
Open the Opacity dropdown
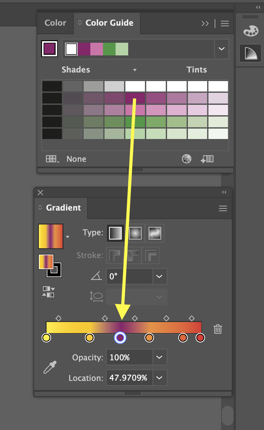pos(159,357)
